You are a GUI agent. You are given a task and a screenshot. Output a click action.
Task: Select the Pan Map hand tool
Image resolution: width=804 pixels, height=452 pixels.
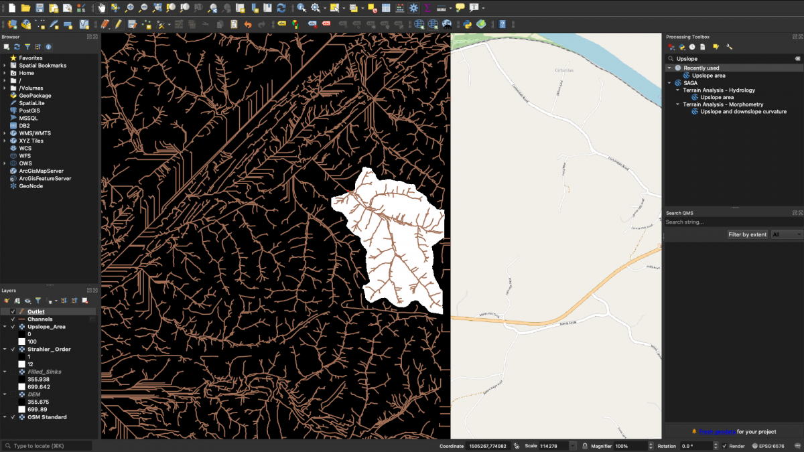(101, 8)
